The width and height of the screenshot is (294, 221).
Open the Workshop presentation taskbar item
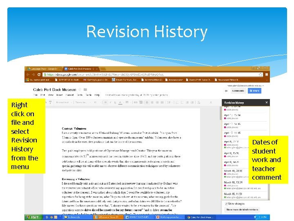(170, 217)
